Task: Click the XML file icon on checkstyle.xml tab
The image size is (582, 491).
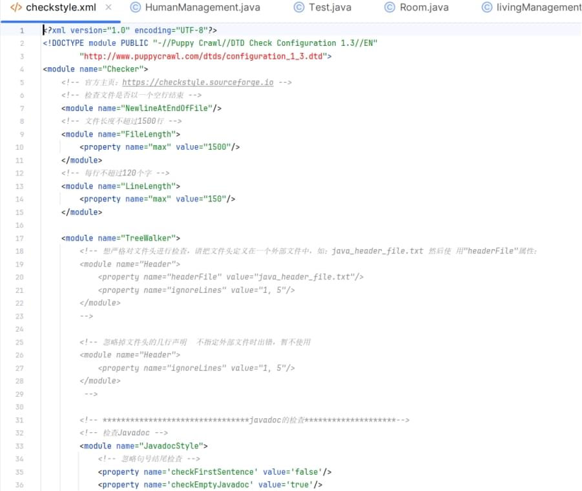Action: click(16, 8)
